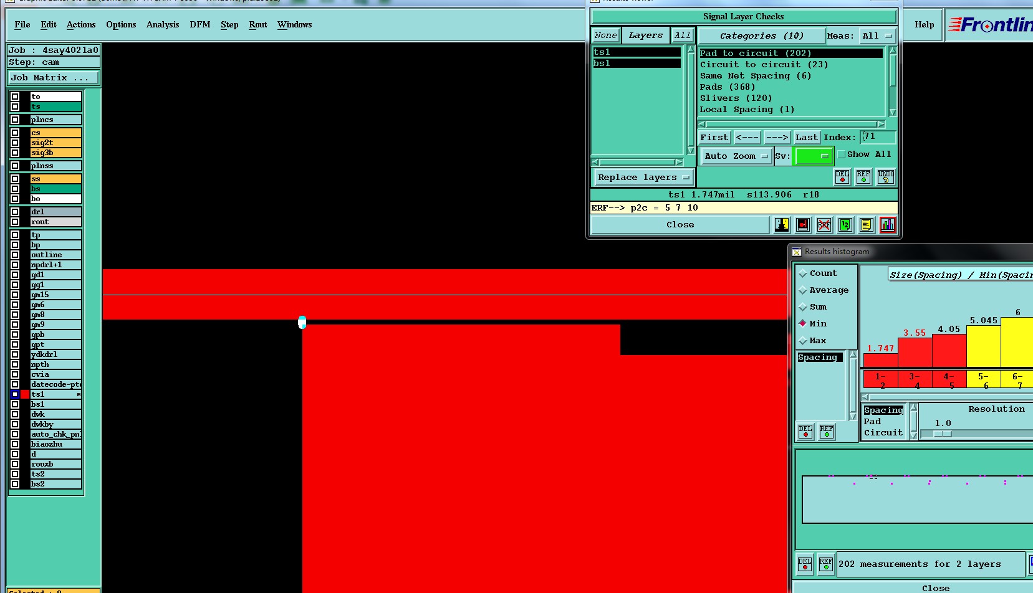The height and width of the screenshot is (593, 1033).
Task: Click the Frontline logo
Action: click(990, 25)
